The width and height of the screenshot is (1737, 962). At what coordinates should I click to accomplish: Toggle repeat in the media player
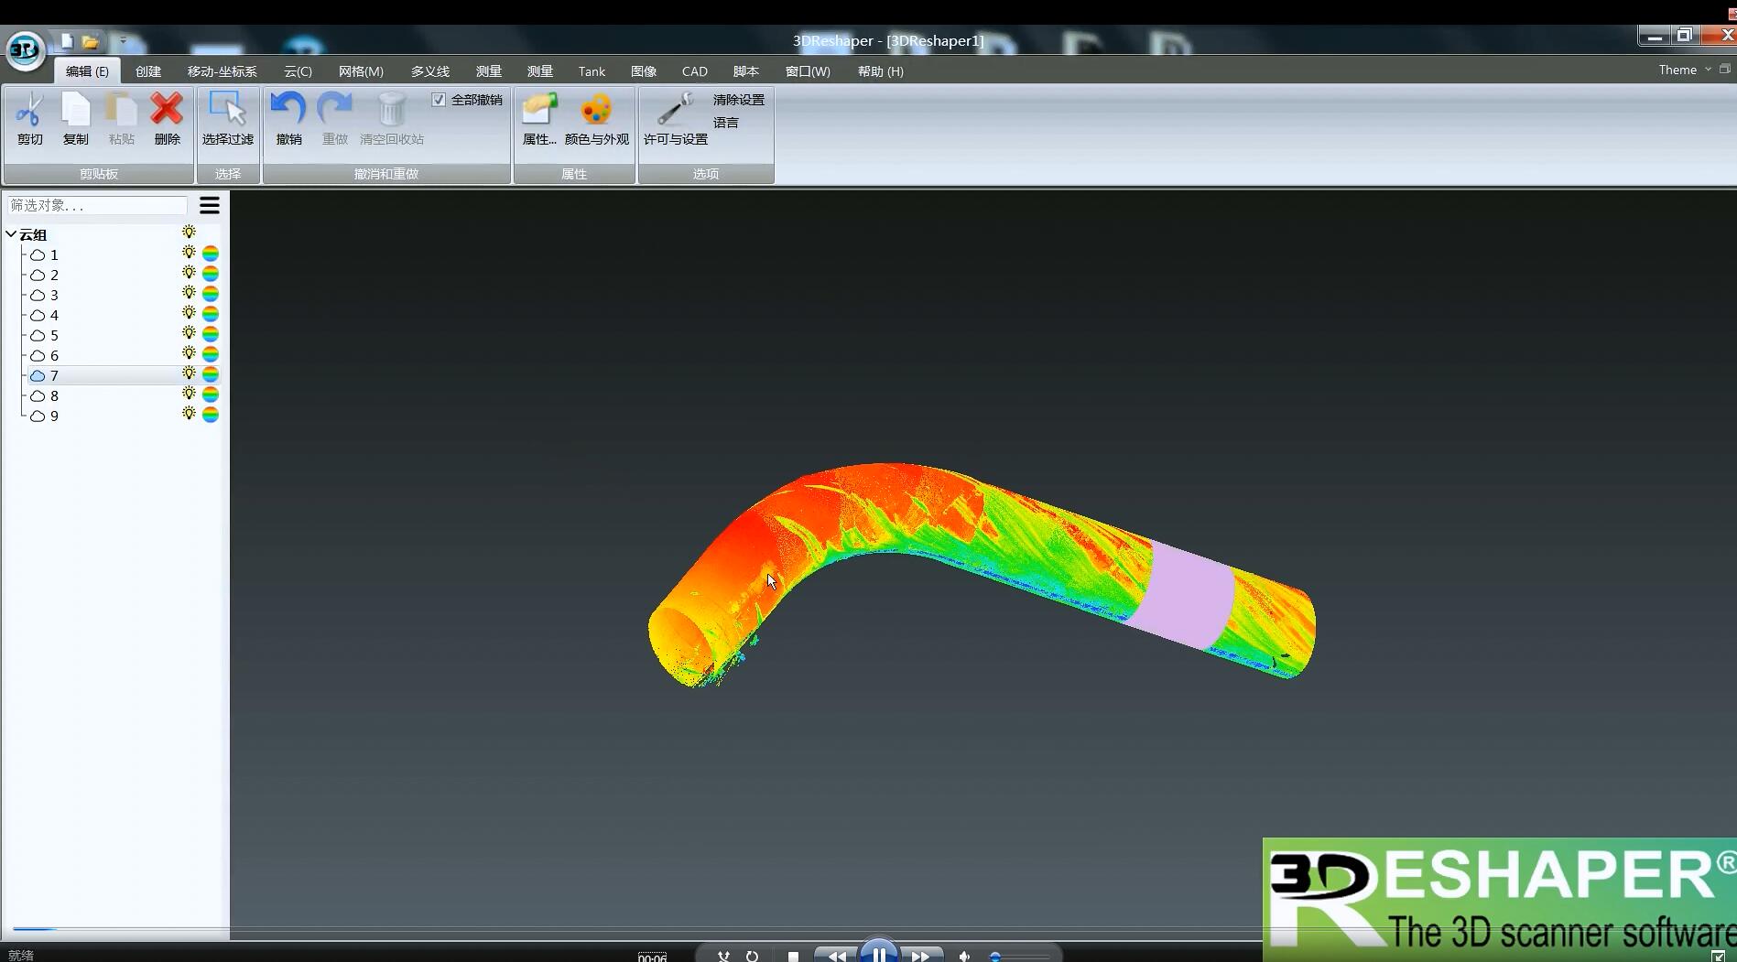[752, 957]
